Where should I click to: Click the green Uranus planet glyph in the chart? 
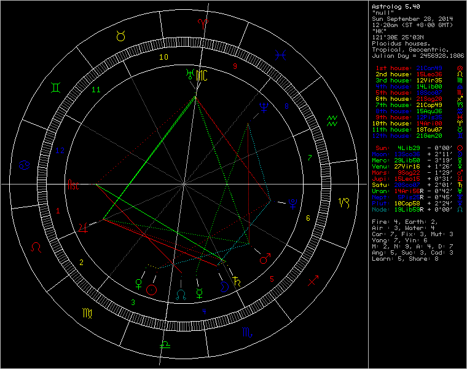190,74
